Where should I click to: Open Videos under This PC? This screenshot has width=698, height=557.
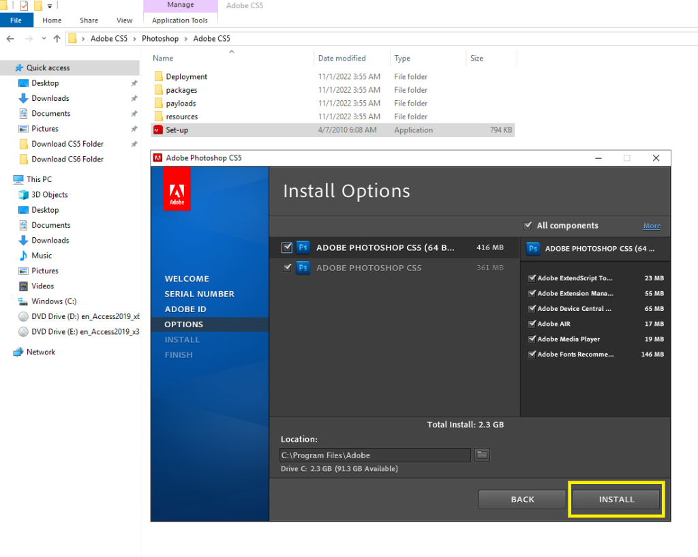42,286
